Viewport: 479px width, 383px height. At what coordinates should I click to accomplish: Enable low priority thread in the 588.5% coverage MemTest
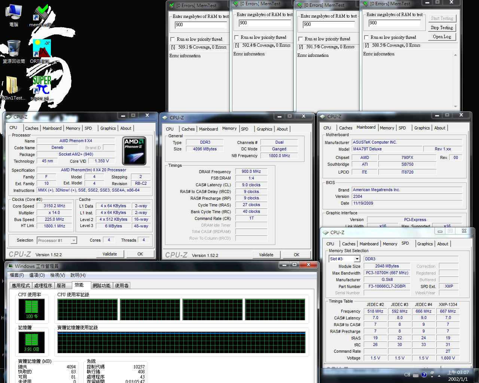[366, 37]
